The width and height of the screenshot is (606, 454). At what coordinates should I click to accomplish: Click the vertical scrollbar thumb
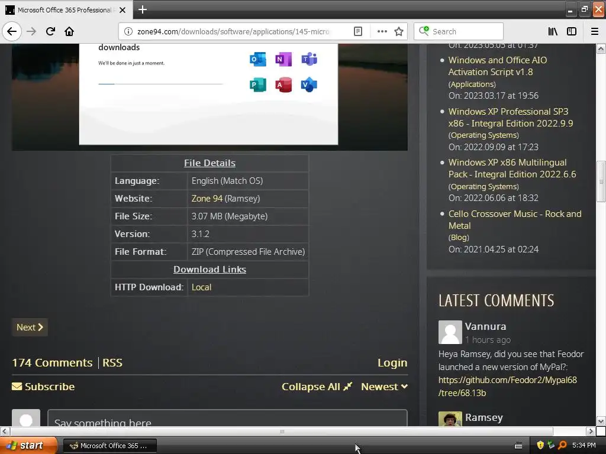(x=601, y=181)
